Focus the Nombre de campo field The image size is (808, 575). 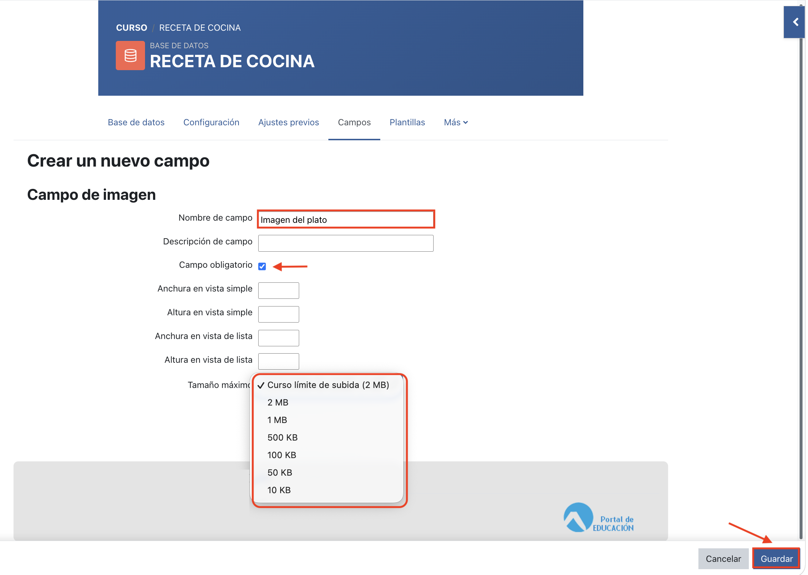pos(346,220)
